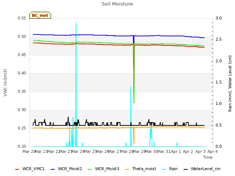Click the 0.45 left axis value
This screenshot has height=176, width=235.
(22, 55)
